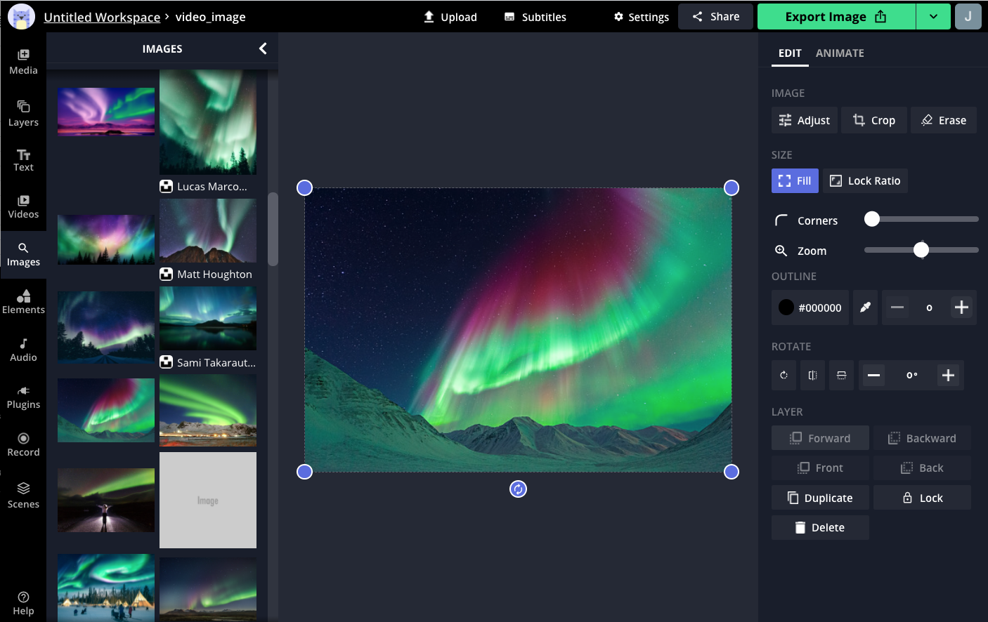The height and width of the screenshot is (622, 988).
Task: Bring layer to Front
Action: [x=820, y=468]
